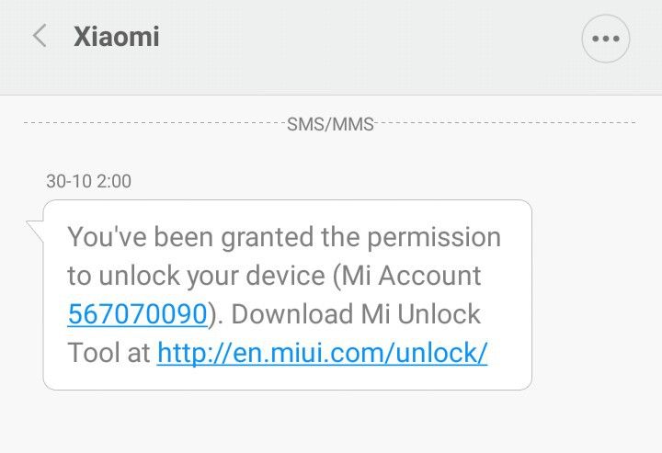Select the received message bubble from Xiaomi
This screenshot has height=453, width=662.
[287, 295]
